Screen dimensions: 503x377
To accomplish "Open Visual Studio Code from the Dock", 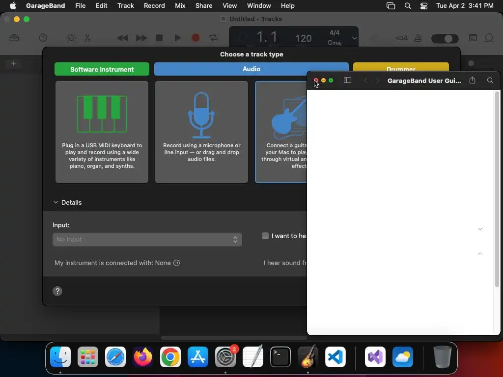I will [x=335, y=357].
